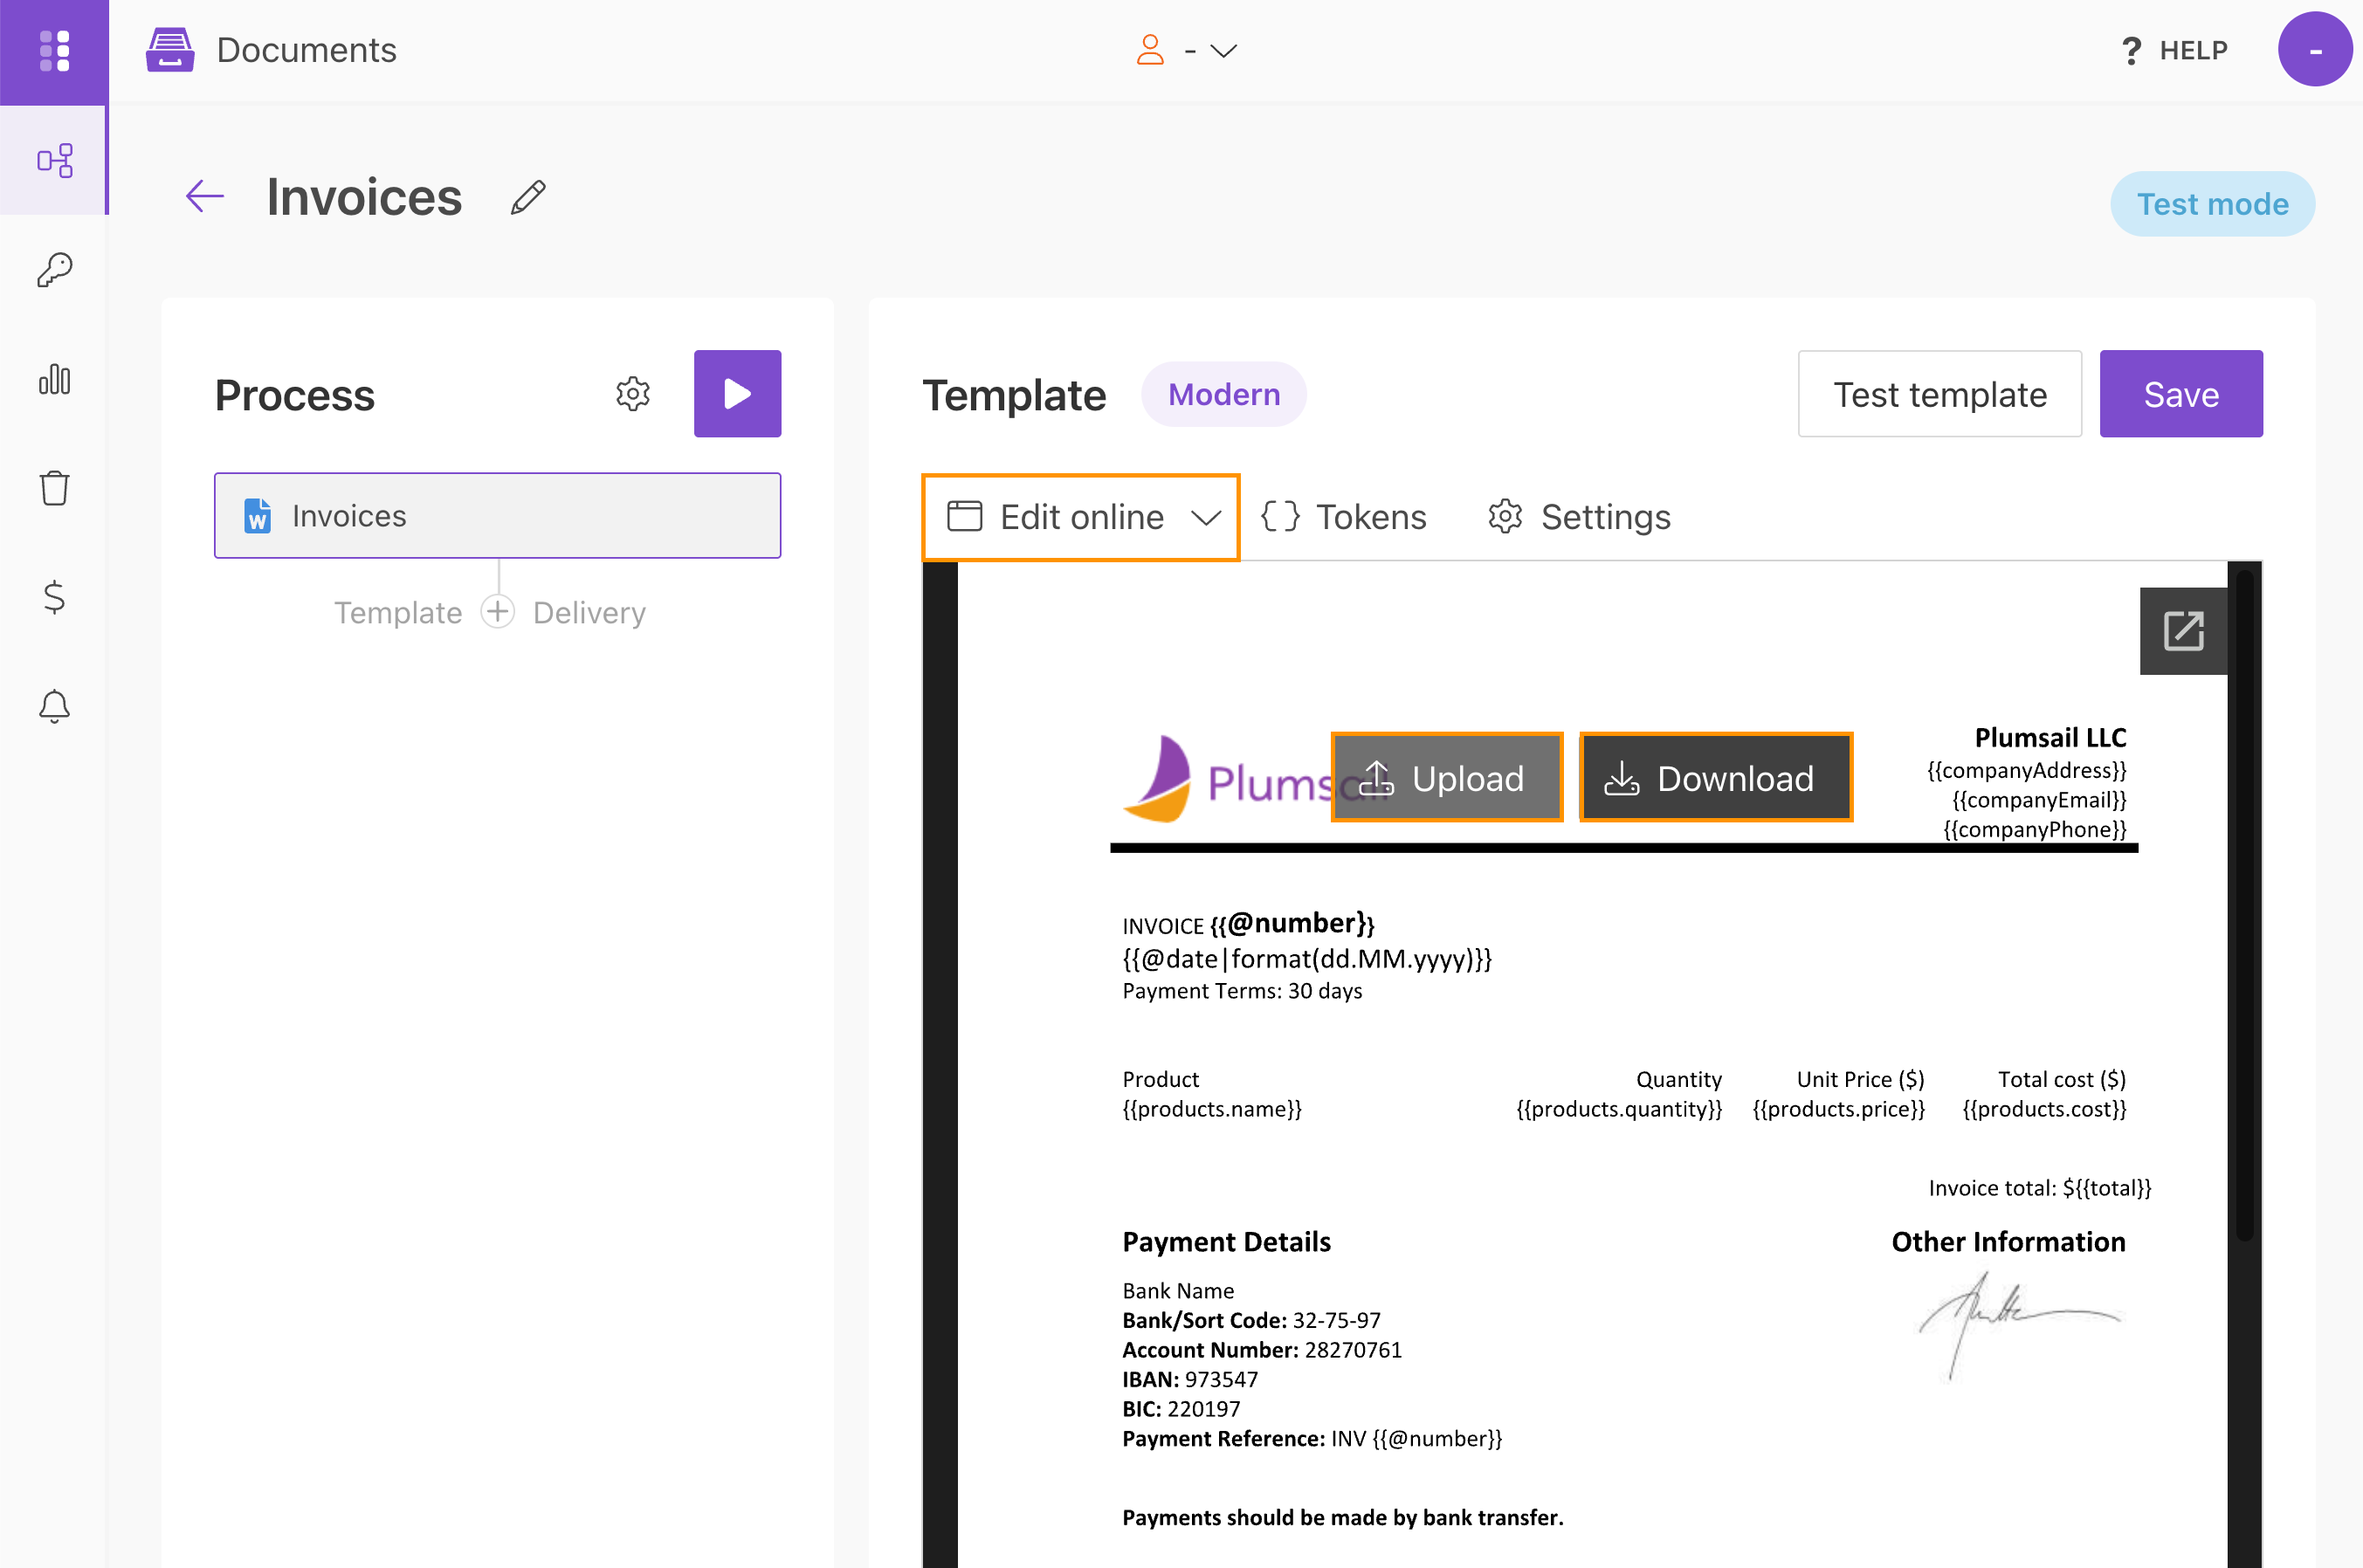2363x1568 pixels.
Task: Open Process settings gear icon
Action: pyautogui.click(x=633, y=394)
